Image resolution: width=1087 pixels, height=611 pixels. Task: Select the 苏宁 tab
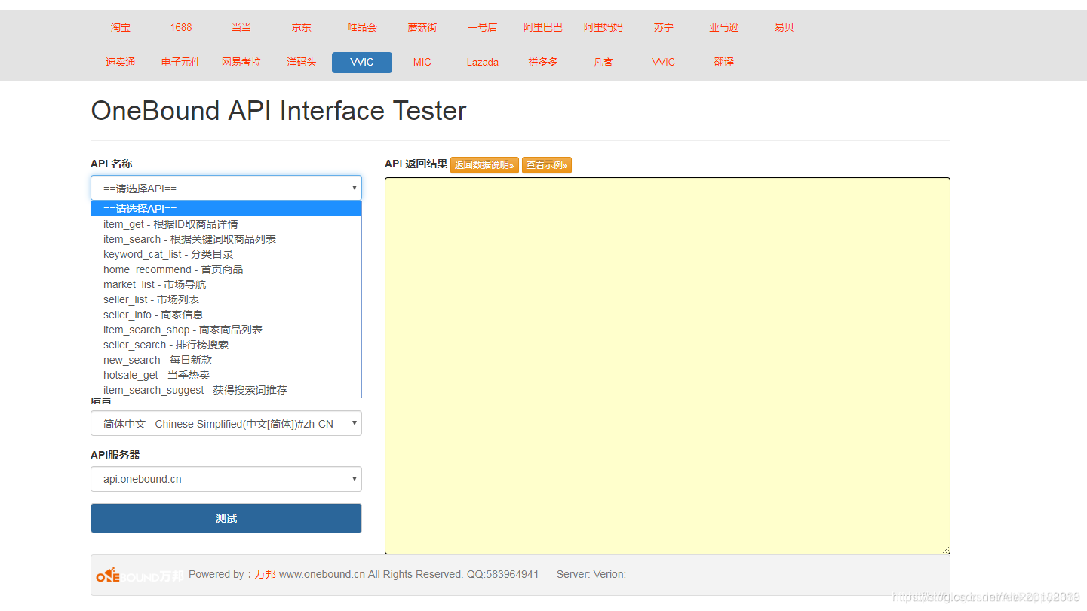(x=664, y=27)
